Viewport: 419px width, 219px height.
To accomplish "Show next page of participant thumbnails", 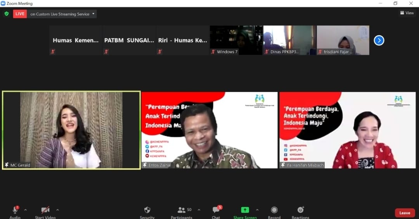I will [379, 41].
